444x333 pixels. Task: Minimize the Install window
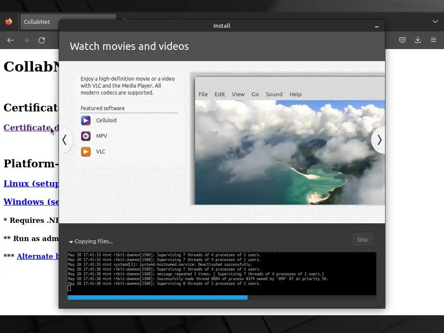click(x=377, y=26)
